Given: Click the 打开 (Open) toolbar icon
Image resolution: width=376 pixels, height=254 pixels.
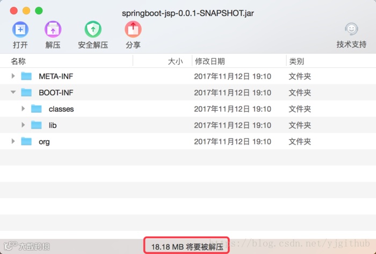Looking at the screenshot, I should 20,30.
